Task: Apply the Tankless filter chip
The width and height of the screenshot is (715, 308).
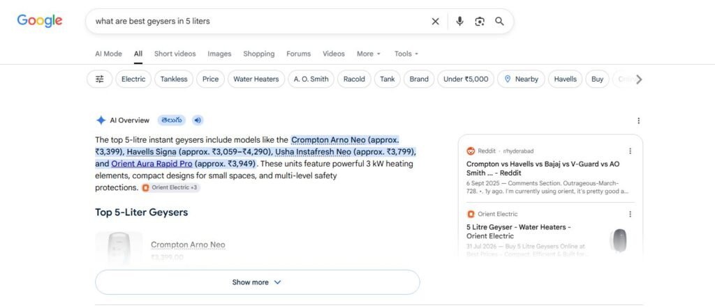Action: 174,79
